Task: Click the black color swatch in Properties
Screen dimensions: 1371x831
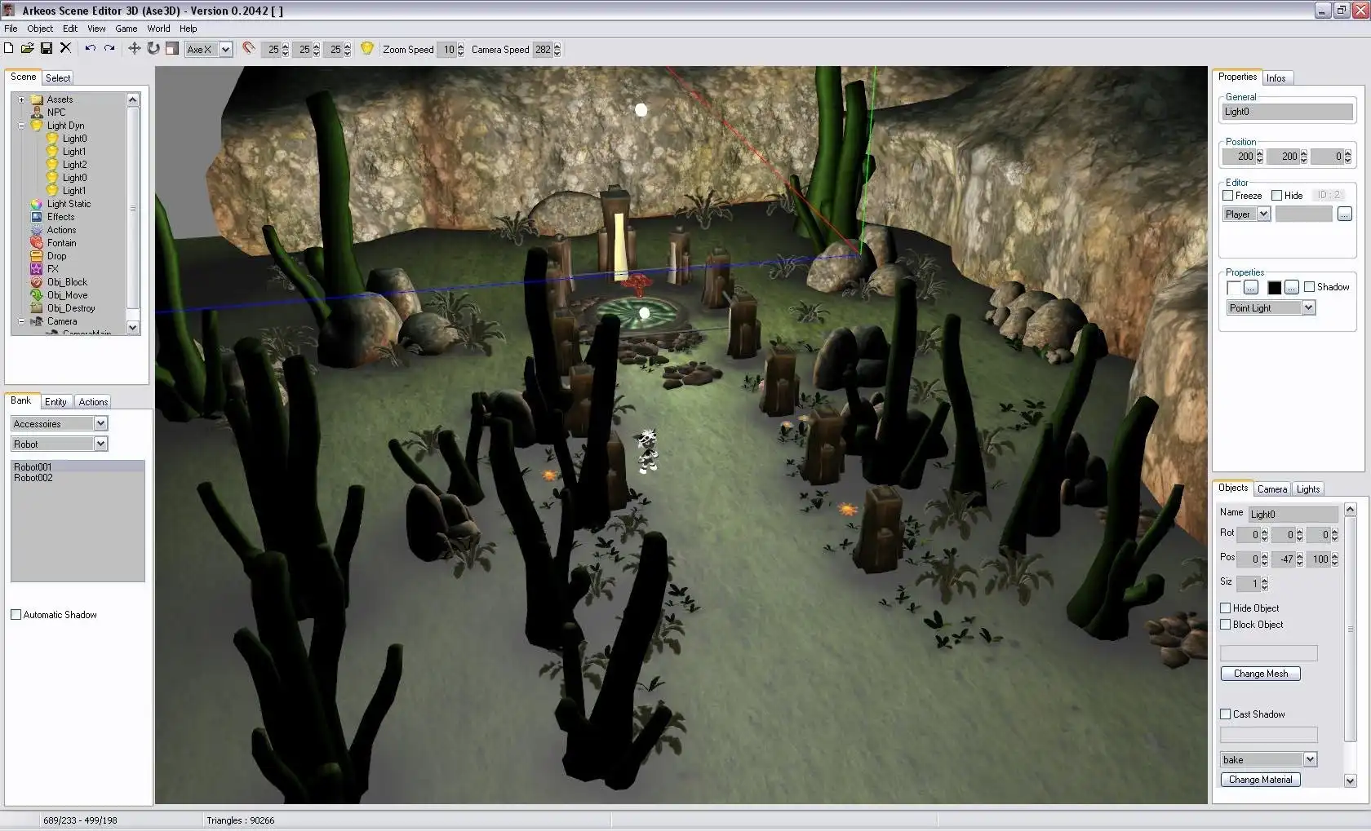Action: click(1275, 288)
